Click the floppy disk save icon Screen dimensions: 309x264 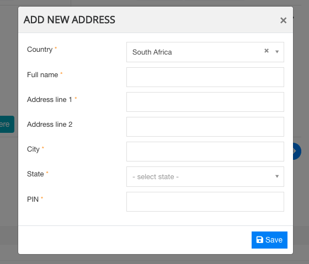259,240
